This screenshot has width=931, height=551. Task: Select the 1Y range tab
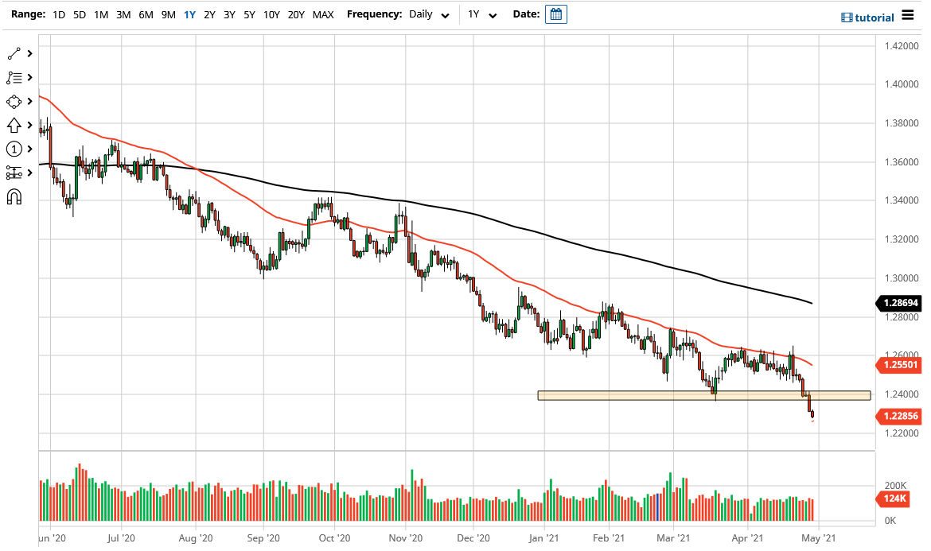coord(188,14)
